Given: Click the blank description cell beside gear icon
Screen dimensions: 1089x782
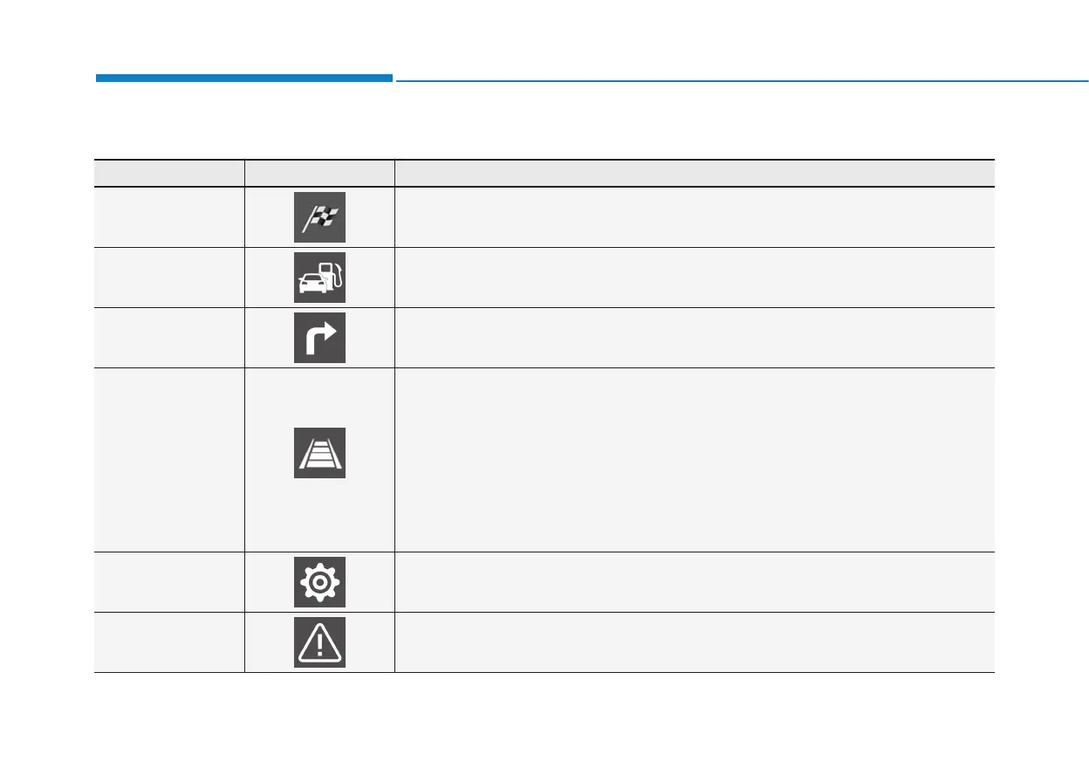Looking at the screenshot, I should tap(695, 582).
